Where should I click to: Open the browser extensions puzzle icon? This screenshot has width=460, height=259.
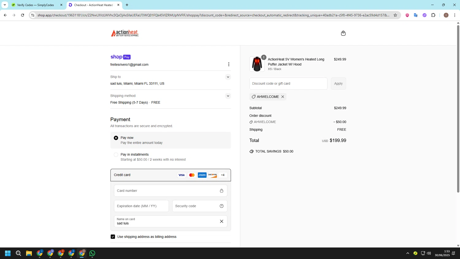[433, 15]
